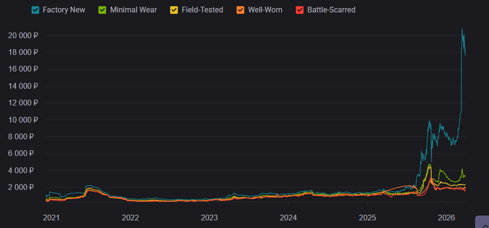Select the 2022 year marker
The width and height of the screenshot is (489, 228).
coord(130,218)
